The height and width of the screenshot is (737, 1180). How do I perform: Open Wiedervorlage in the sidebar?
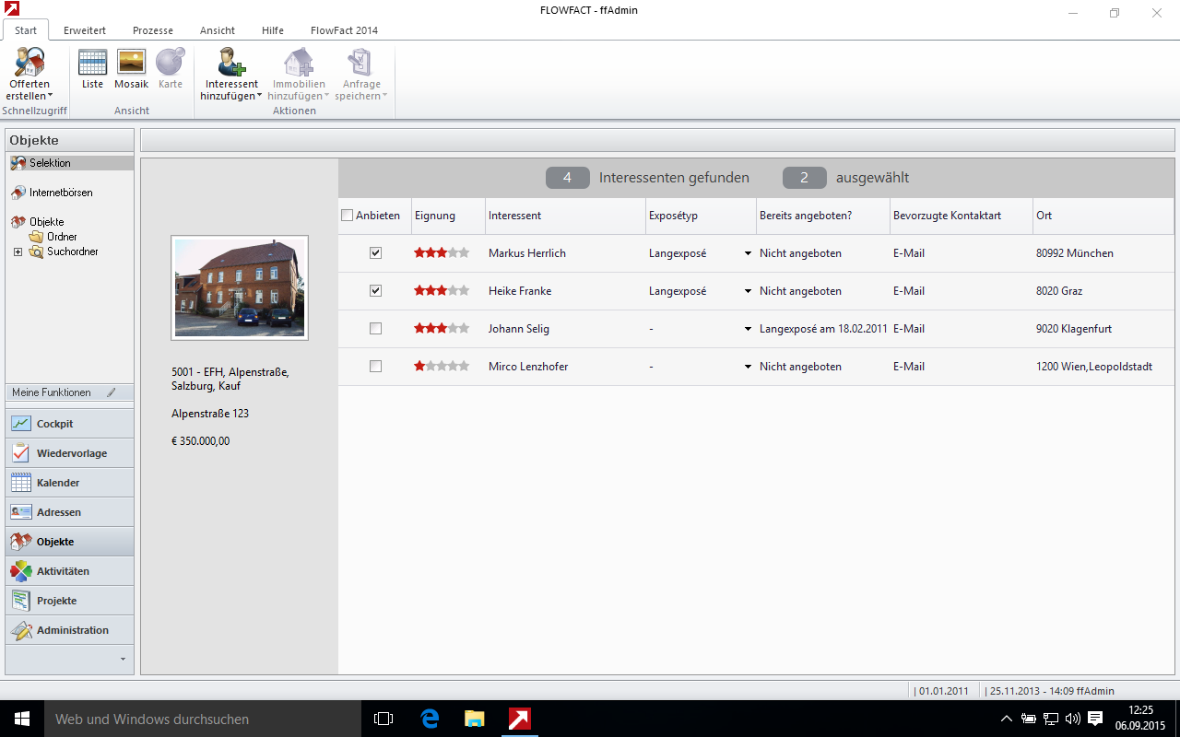coord(69,453)
